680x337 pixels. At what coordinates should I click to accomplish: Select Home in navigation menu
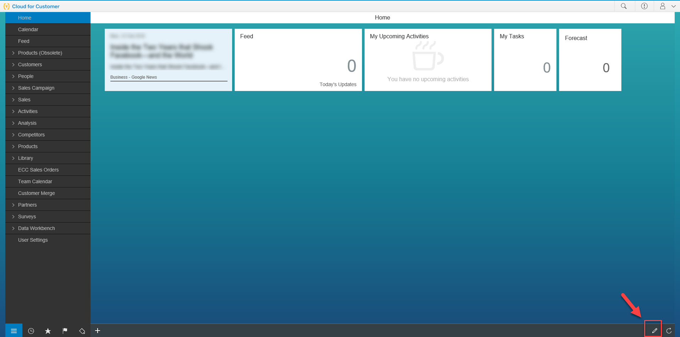[48, 18]
